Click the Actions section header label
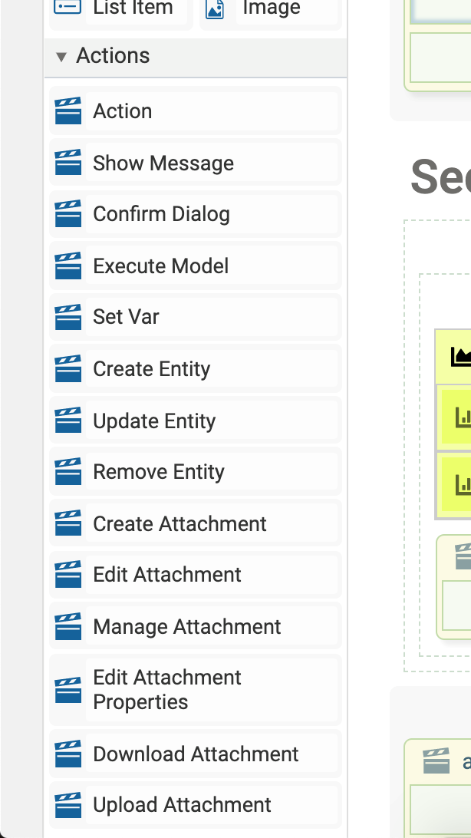The image size is (471, 838). 113,56
